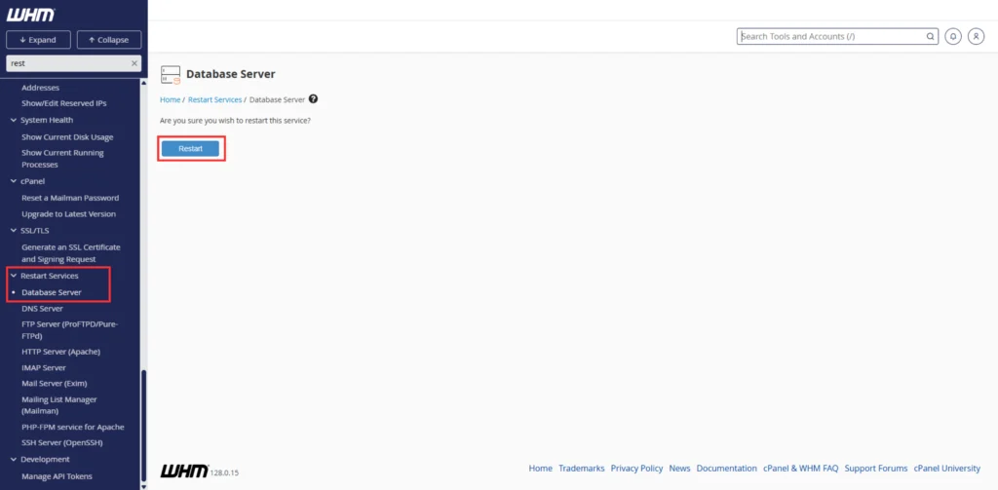Screen dimensions: 998x490
Task: Open Upgrade to Latest Version
Action: point(69,213)
